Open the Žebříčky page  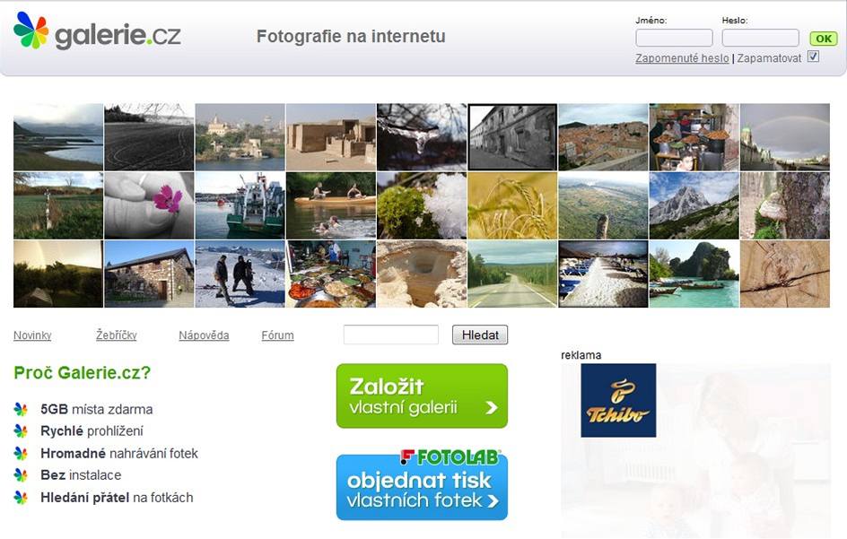pos(117,335)
